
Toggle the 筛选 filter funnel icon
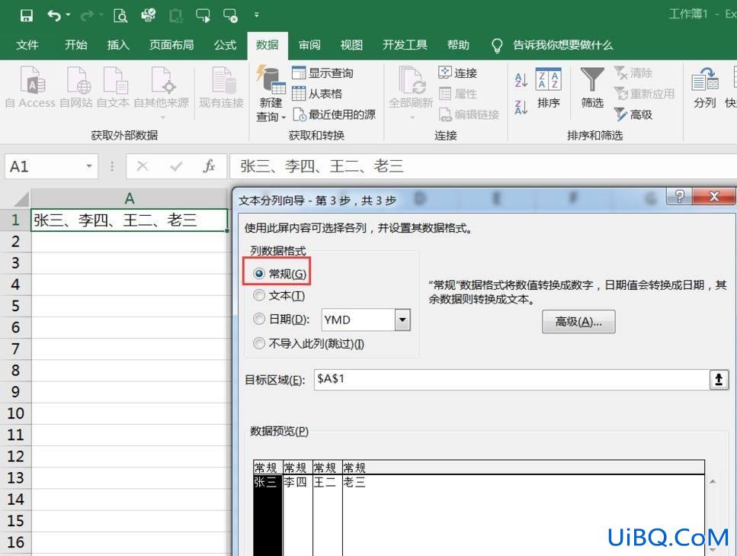tap(592, 88)
